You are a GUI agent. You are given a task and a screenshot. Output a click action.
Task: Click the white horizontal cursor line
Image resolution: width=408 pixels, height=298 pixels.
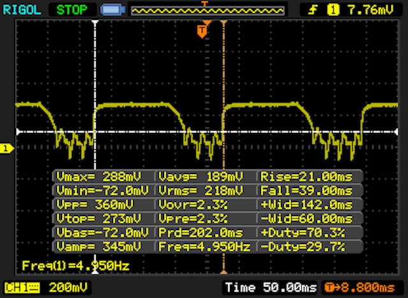[207, 132]
